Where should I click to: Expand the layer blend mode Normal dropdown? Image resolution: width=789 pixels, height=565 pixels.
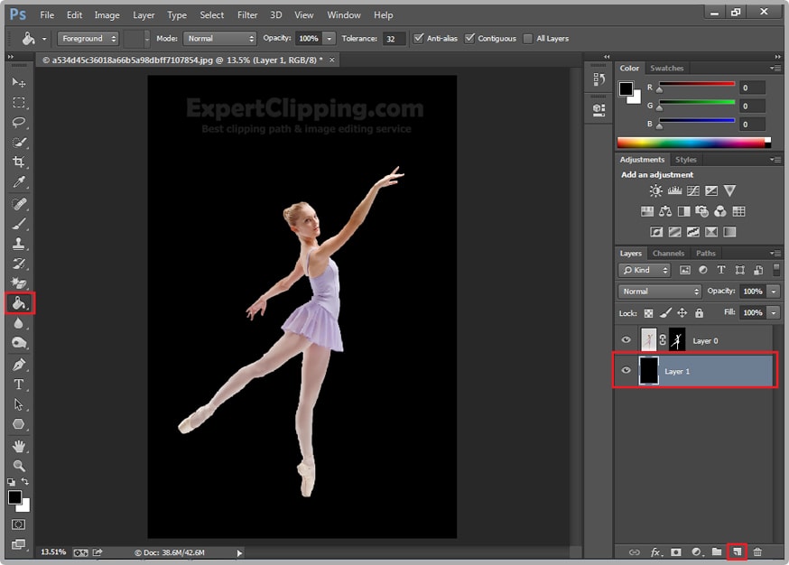click(660, 292)
